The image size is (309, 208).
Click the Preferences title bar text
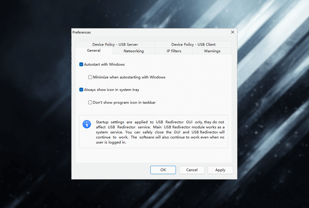82,32
